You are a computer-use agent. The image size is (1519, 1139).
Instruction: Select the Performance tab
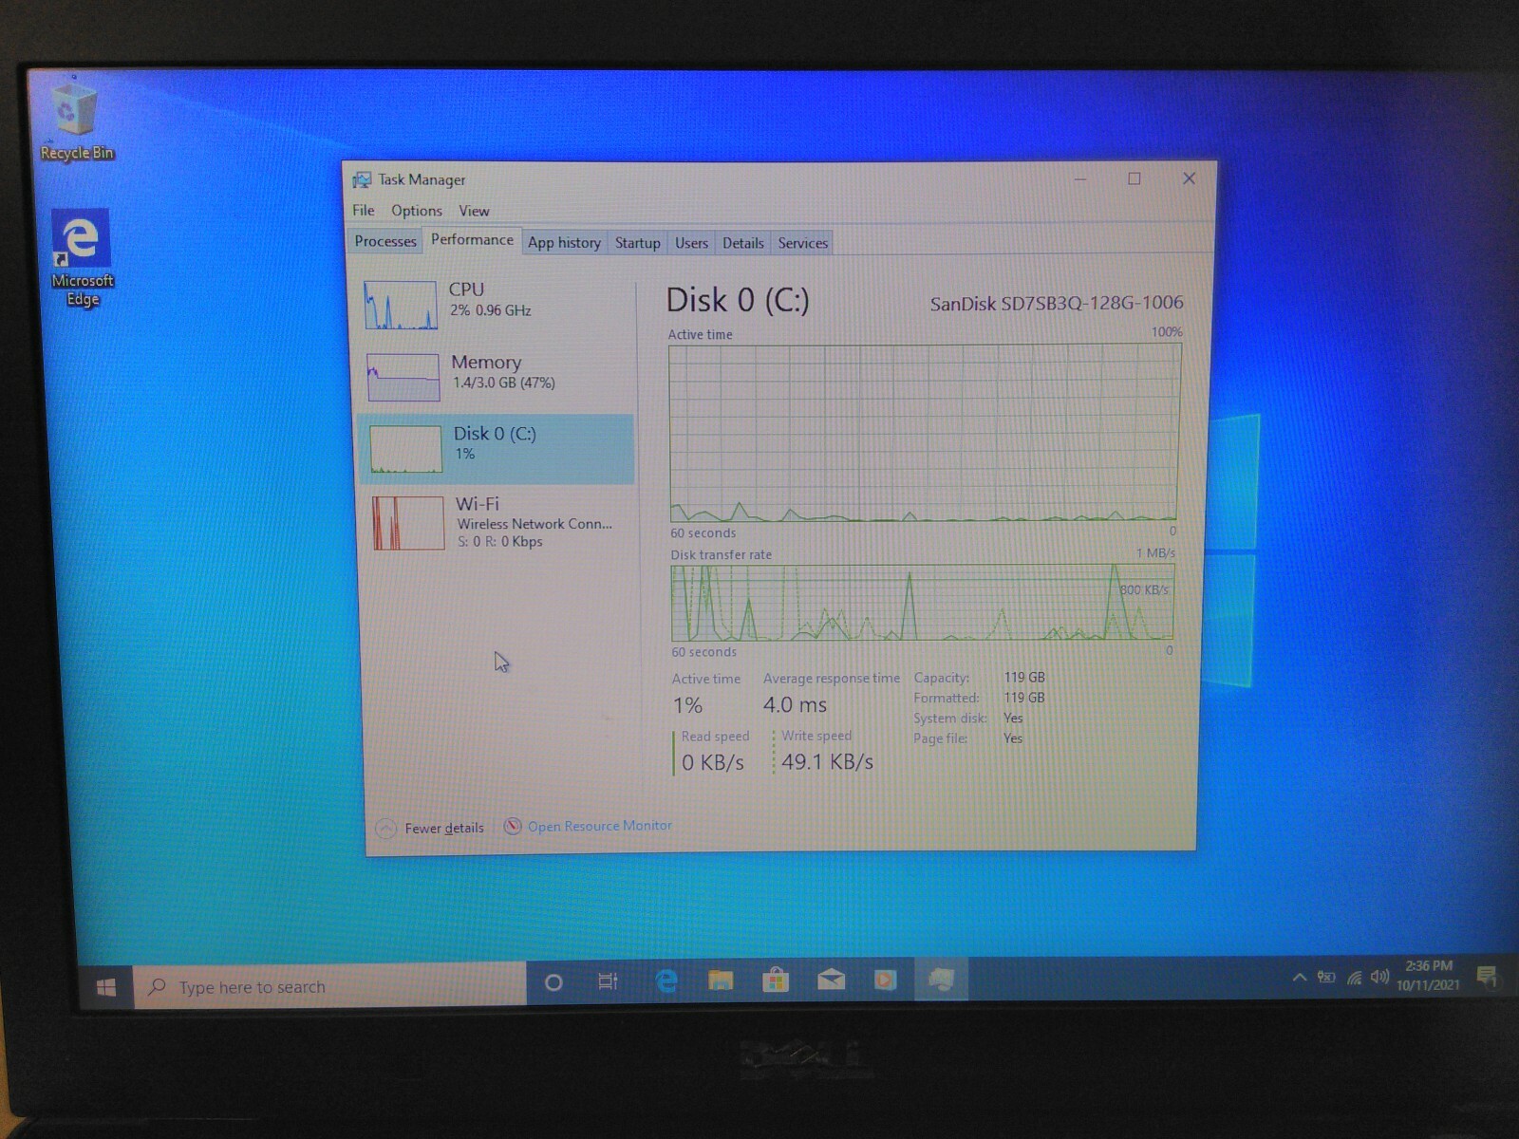[472, 239]
